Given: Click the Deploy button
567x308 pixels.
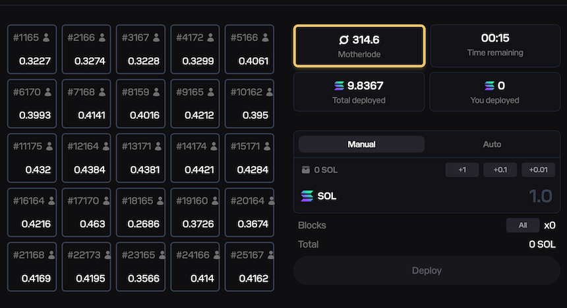Looking at the screenshot, I should click(x=427, y=270).
